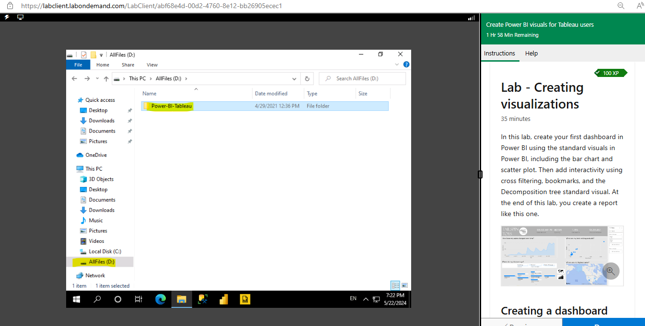Expand the File Explorer ribbon chevron

tap(397, 65)
